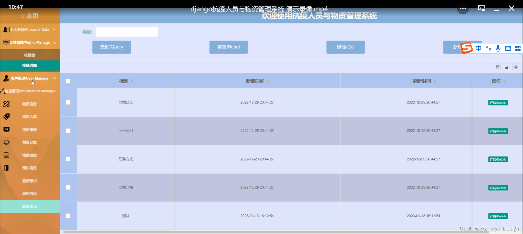The height and width of the screenshot is (234, 523).
Task: Expand the 个人资料/Personal Data chevron
Action: [x=54, y=29]
